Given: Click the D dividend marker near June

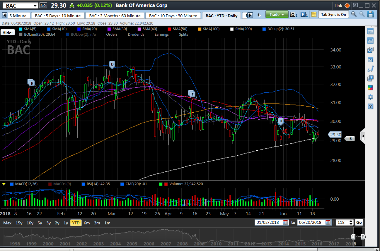Looking at the screenshot, I should point(280,121).
